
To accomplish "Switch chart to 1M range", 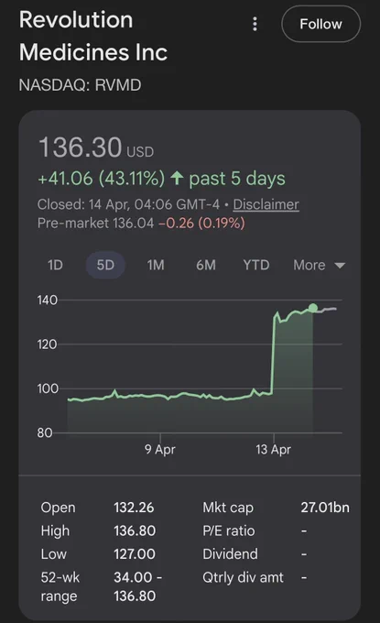I will pyautogui.click(x=156, y=265).
